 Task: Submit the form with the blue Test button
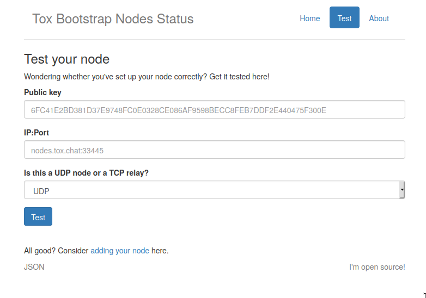[38, 216]
